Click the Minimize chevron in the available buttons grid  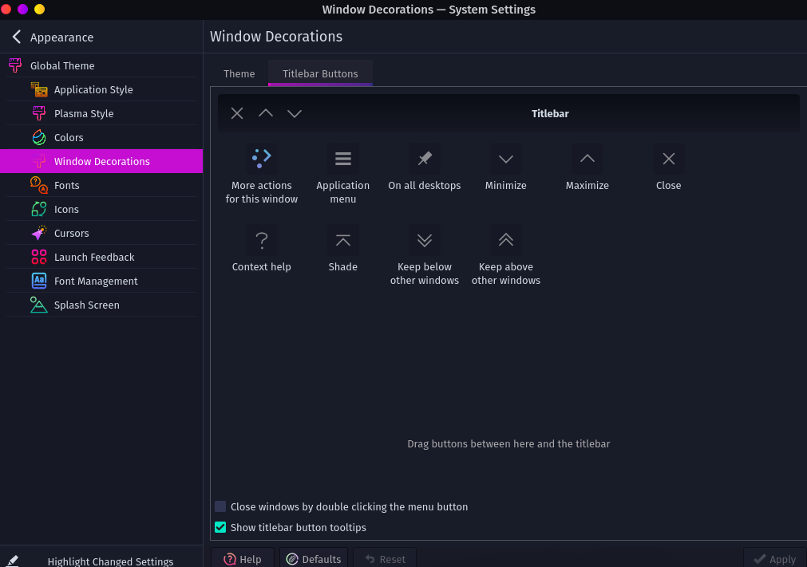pyautogui.click(x=506, y=158)
